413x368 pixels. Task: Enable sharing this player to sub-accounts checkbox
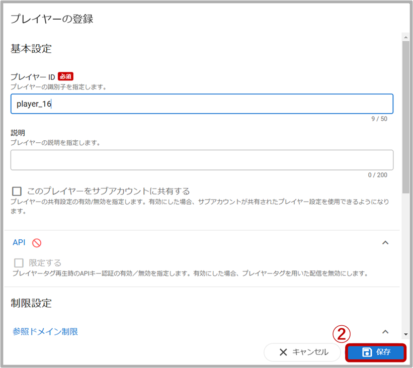(17, 191)
